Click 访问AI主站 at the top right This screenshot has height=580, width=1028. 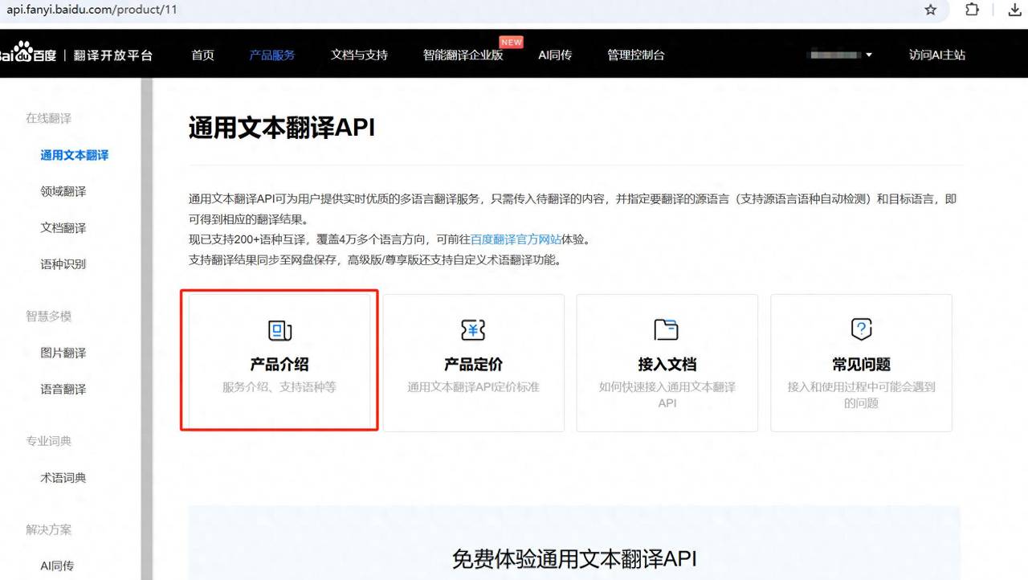pyautogui.click(x=936, y=55)
